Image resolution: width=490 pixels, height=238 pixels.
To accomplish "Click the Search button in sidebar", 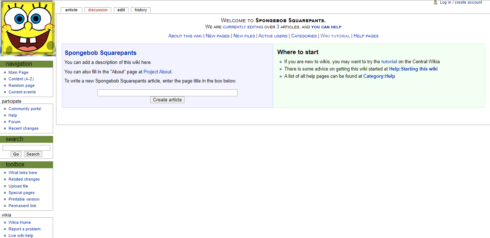I will (x=33, y=154).
